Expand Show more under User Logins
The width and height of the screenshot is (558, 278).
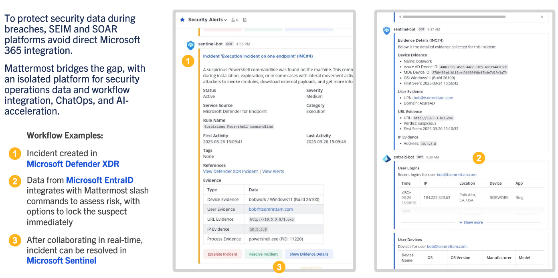tap(471, 222)
